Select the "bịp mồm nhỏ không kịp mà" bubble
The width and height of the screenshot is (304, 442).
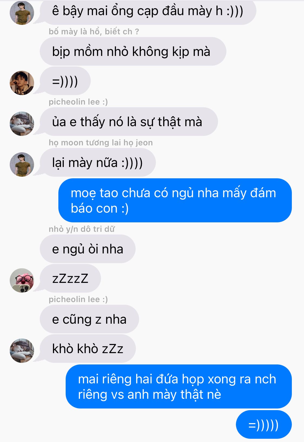click(x=133, y=51)
